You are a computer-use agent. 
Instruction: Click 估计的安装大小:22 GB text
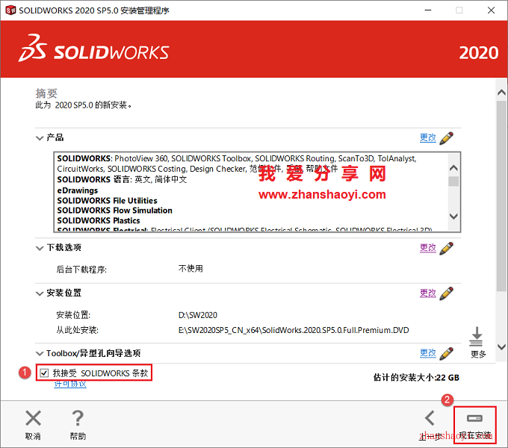click(416, 377)
